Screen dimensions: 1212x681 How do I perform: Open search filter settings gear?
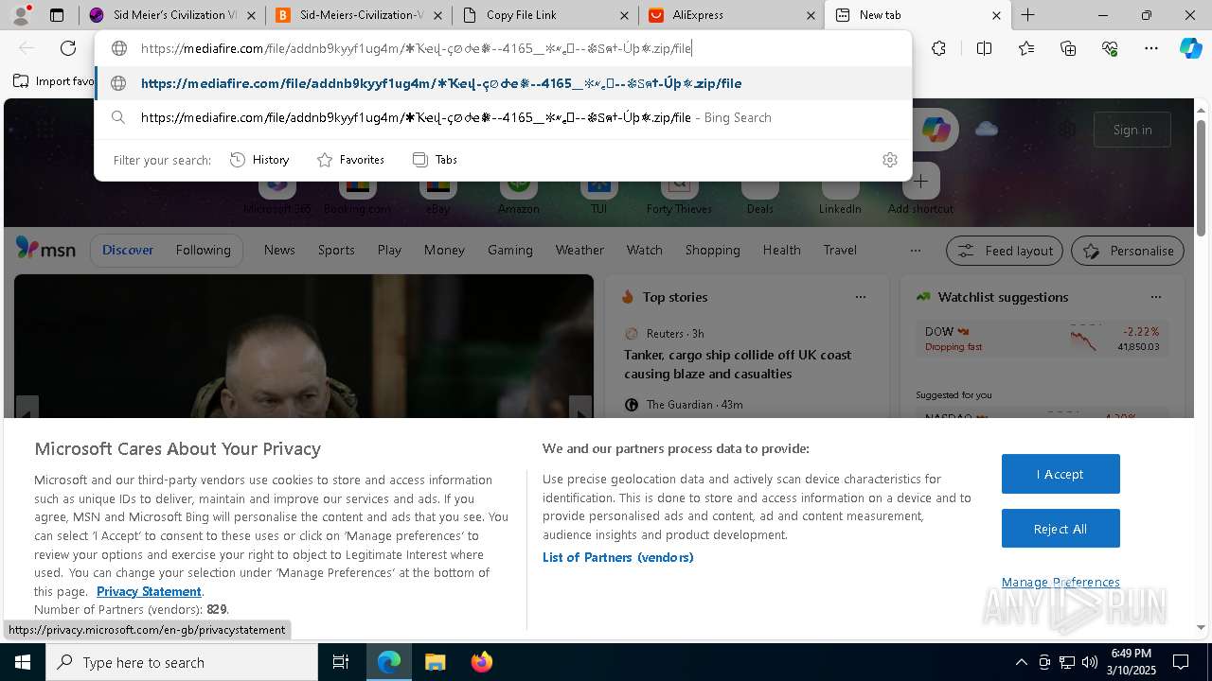point(889,160)
